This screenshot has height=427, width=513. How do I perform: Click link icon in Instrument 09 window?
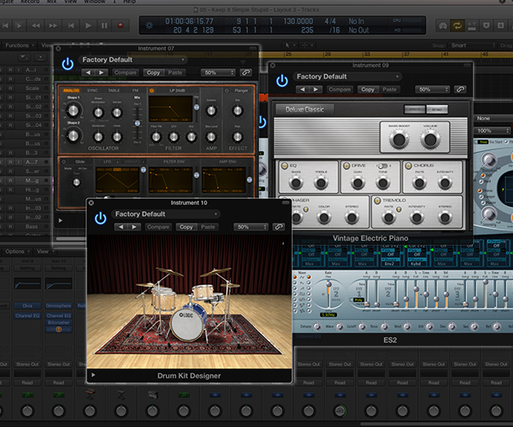tap(459, 89)
